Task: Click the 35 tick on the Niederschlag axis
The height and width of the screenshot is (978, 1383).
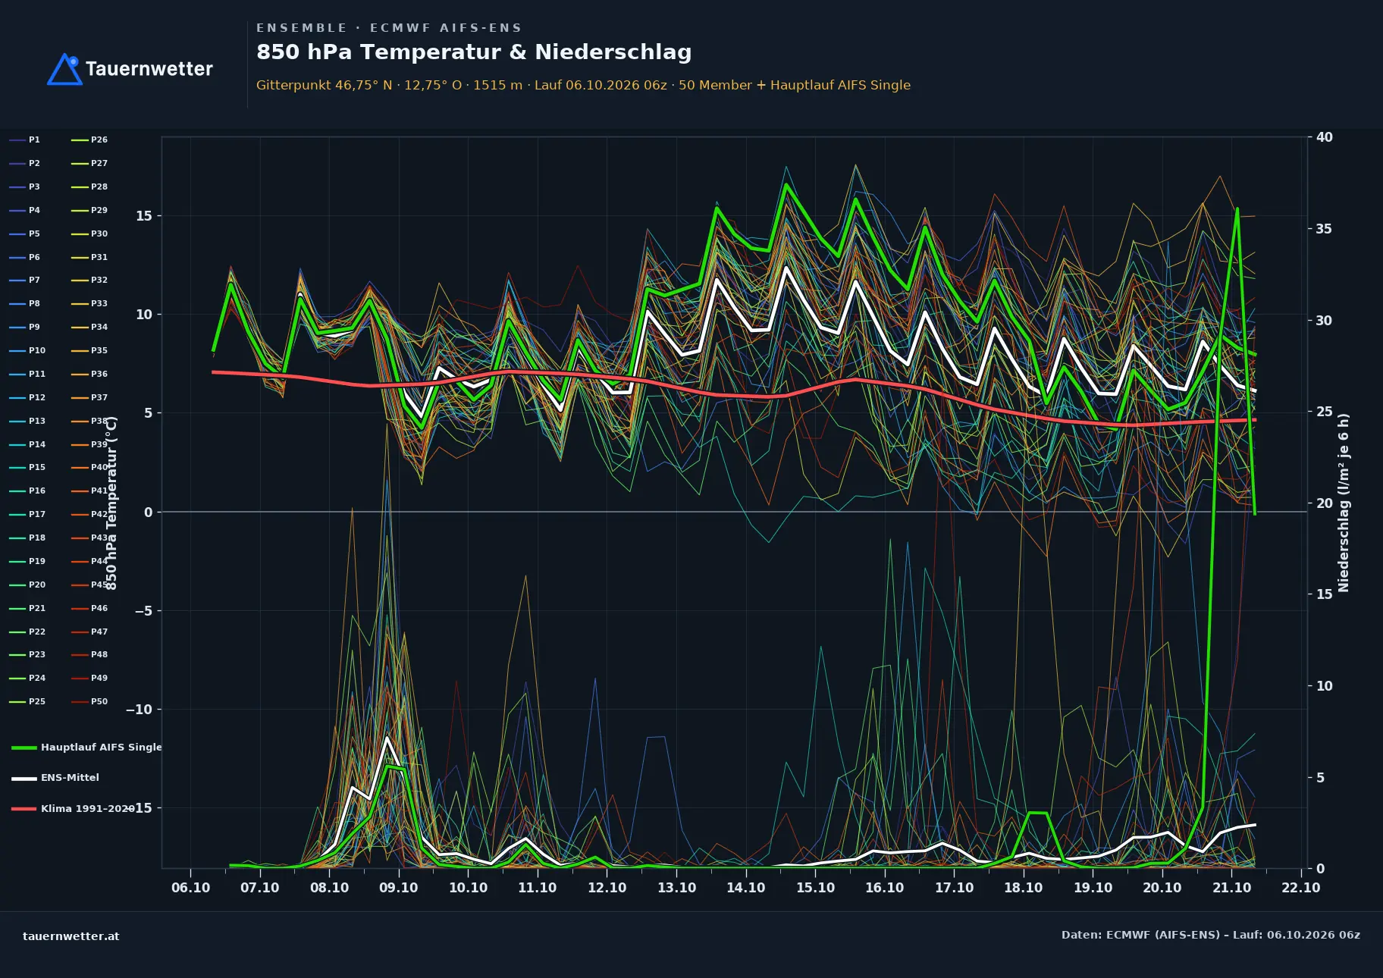Action: tap(1325, 229)
